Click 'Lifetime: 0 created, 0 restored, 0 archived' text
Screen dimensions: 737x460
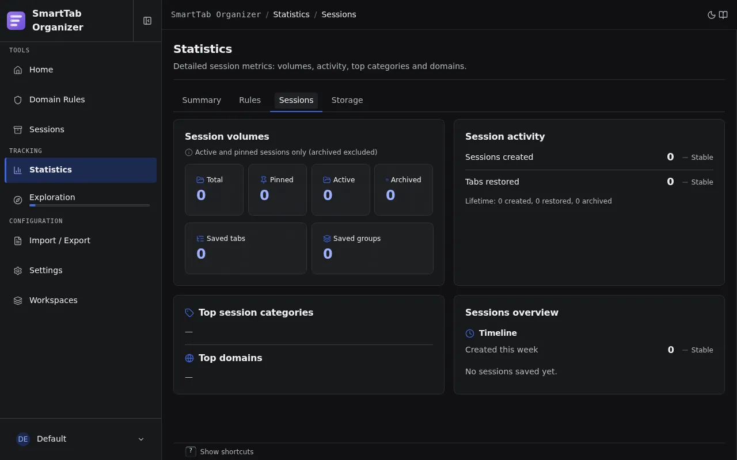click(538, 201)
